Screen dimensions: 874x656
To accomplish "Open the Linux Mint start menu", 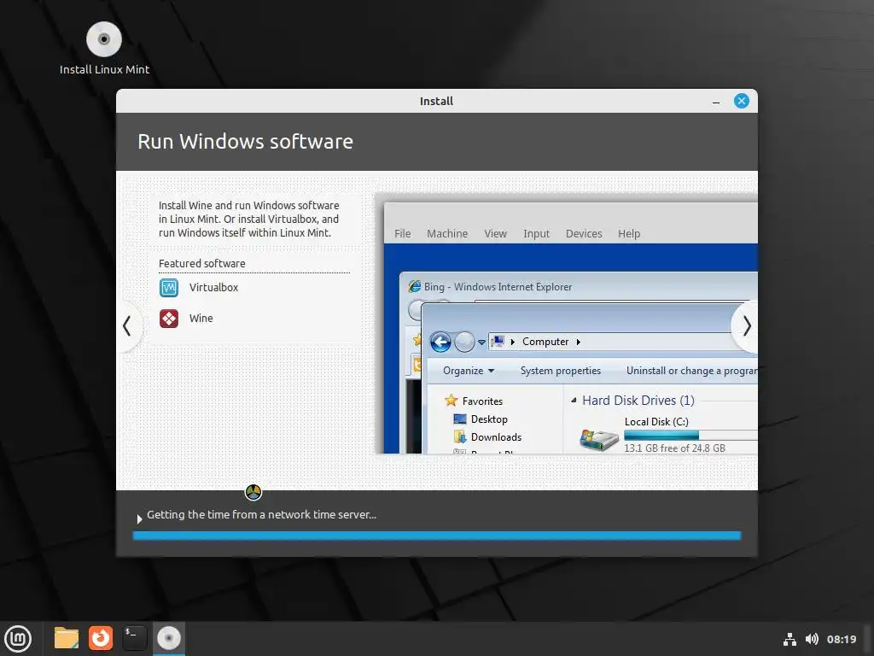I will (x=19, y=639).
